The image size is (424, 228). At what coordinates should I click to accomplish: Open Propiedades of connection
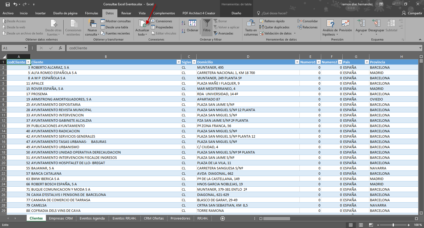tap(162, 27)
